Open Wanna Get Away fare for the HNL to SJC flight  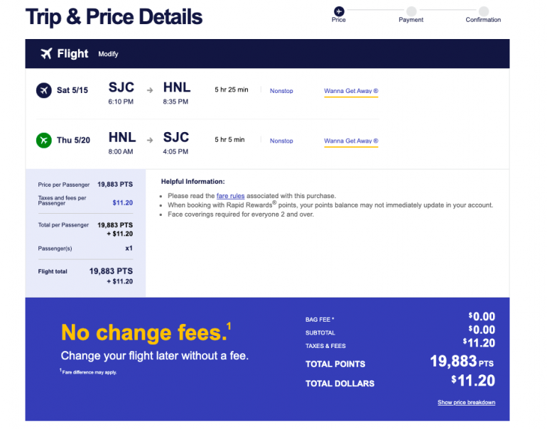[x=351, y=141]
